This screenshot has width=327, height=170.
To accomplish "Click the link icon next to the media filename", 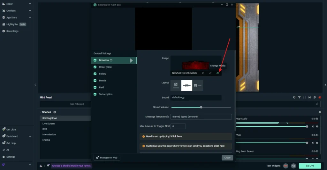I will 210,73.
